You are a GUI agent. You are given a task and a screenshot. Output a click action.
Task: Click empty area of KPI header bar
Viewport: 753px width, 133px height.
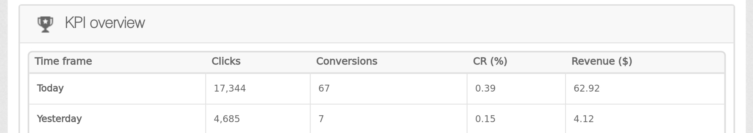(438, 24)
